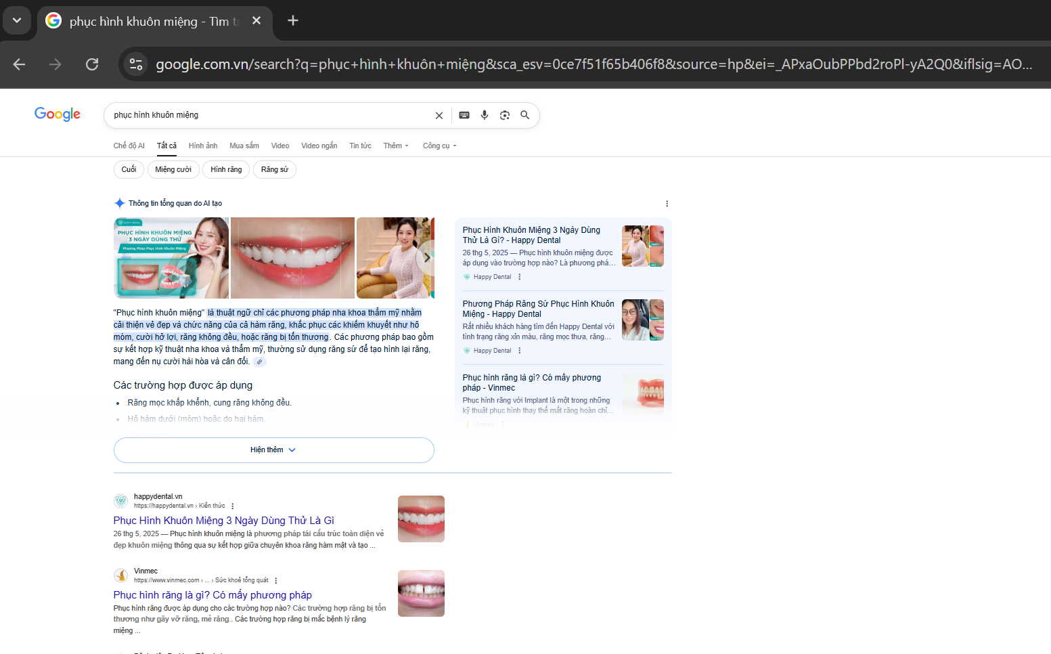The width and height of the screenshot is (1051, 654).
Task: Switch to Hình ảnh results tab
Action: coord(203,146)
